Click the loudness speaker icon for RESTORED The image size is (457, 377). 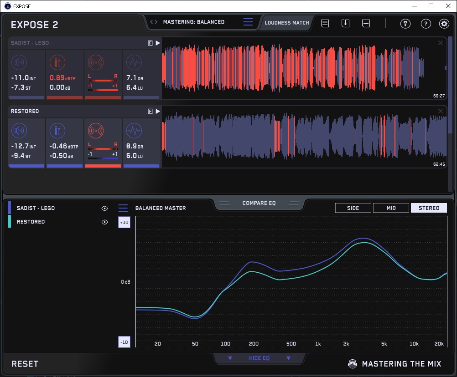19,131
